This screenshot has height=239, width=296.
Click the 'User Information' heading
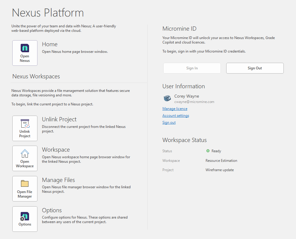[183, 86]
